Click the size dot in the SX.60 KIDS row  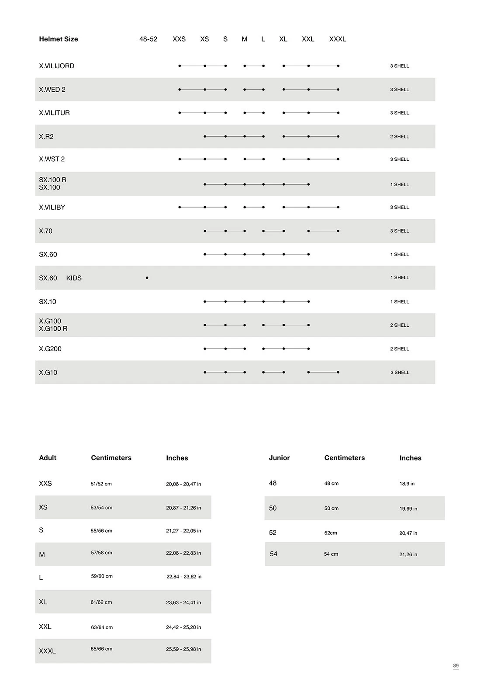[147, 278]
